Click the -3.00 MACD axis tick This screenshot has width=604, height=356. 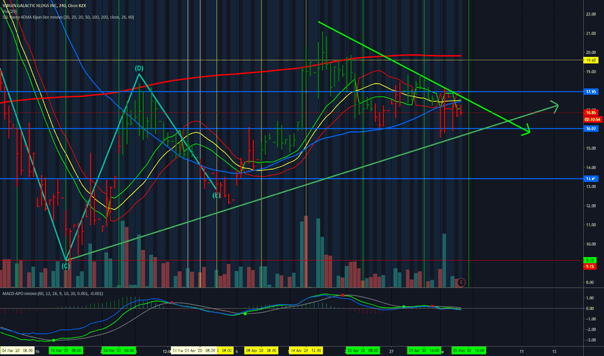(590, 340)
